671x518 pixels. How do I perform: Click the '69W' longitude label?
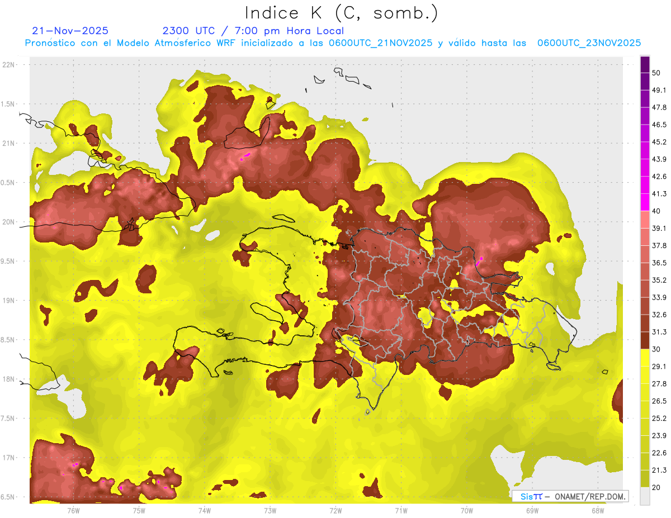pyautogui.click(x=532, y=510)
